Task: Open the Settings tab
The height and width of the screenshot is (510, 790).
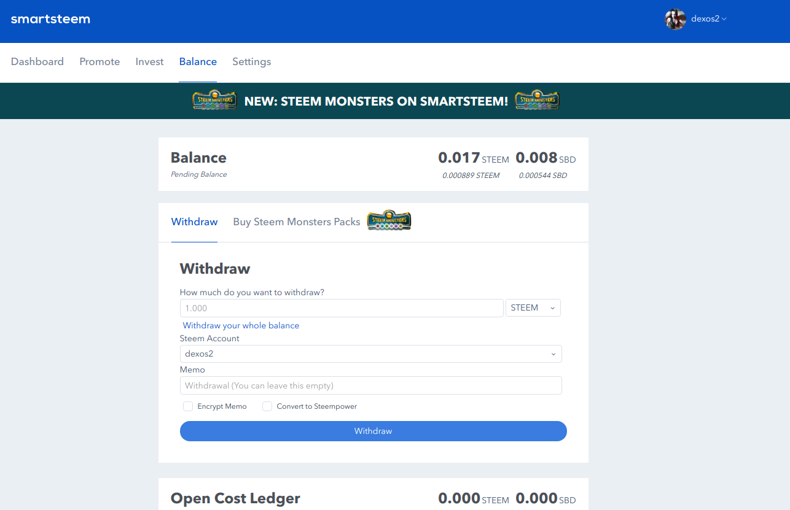Action: click(x=252, y=61)
